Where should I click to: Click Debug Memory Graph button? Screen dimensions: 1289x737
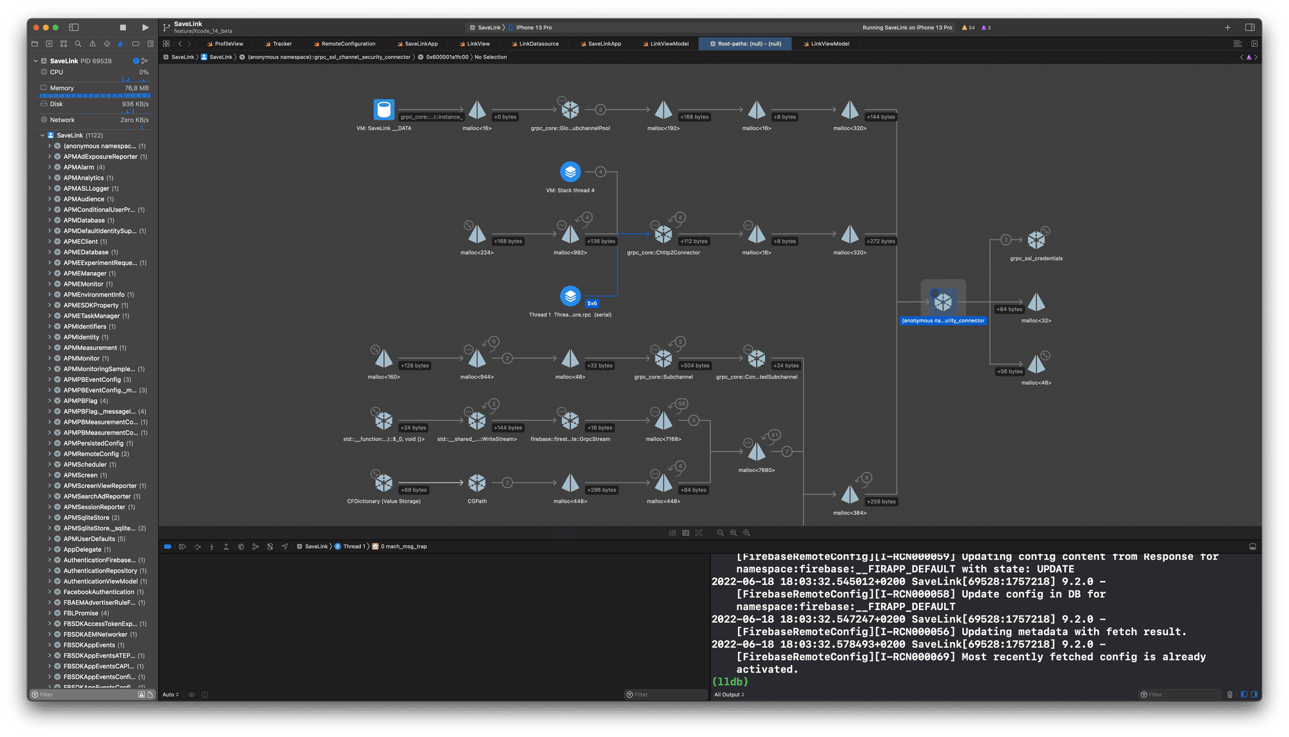(x=255, y=547)
